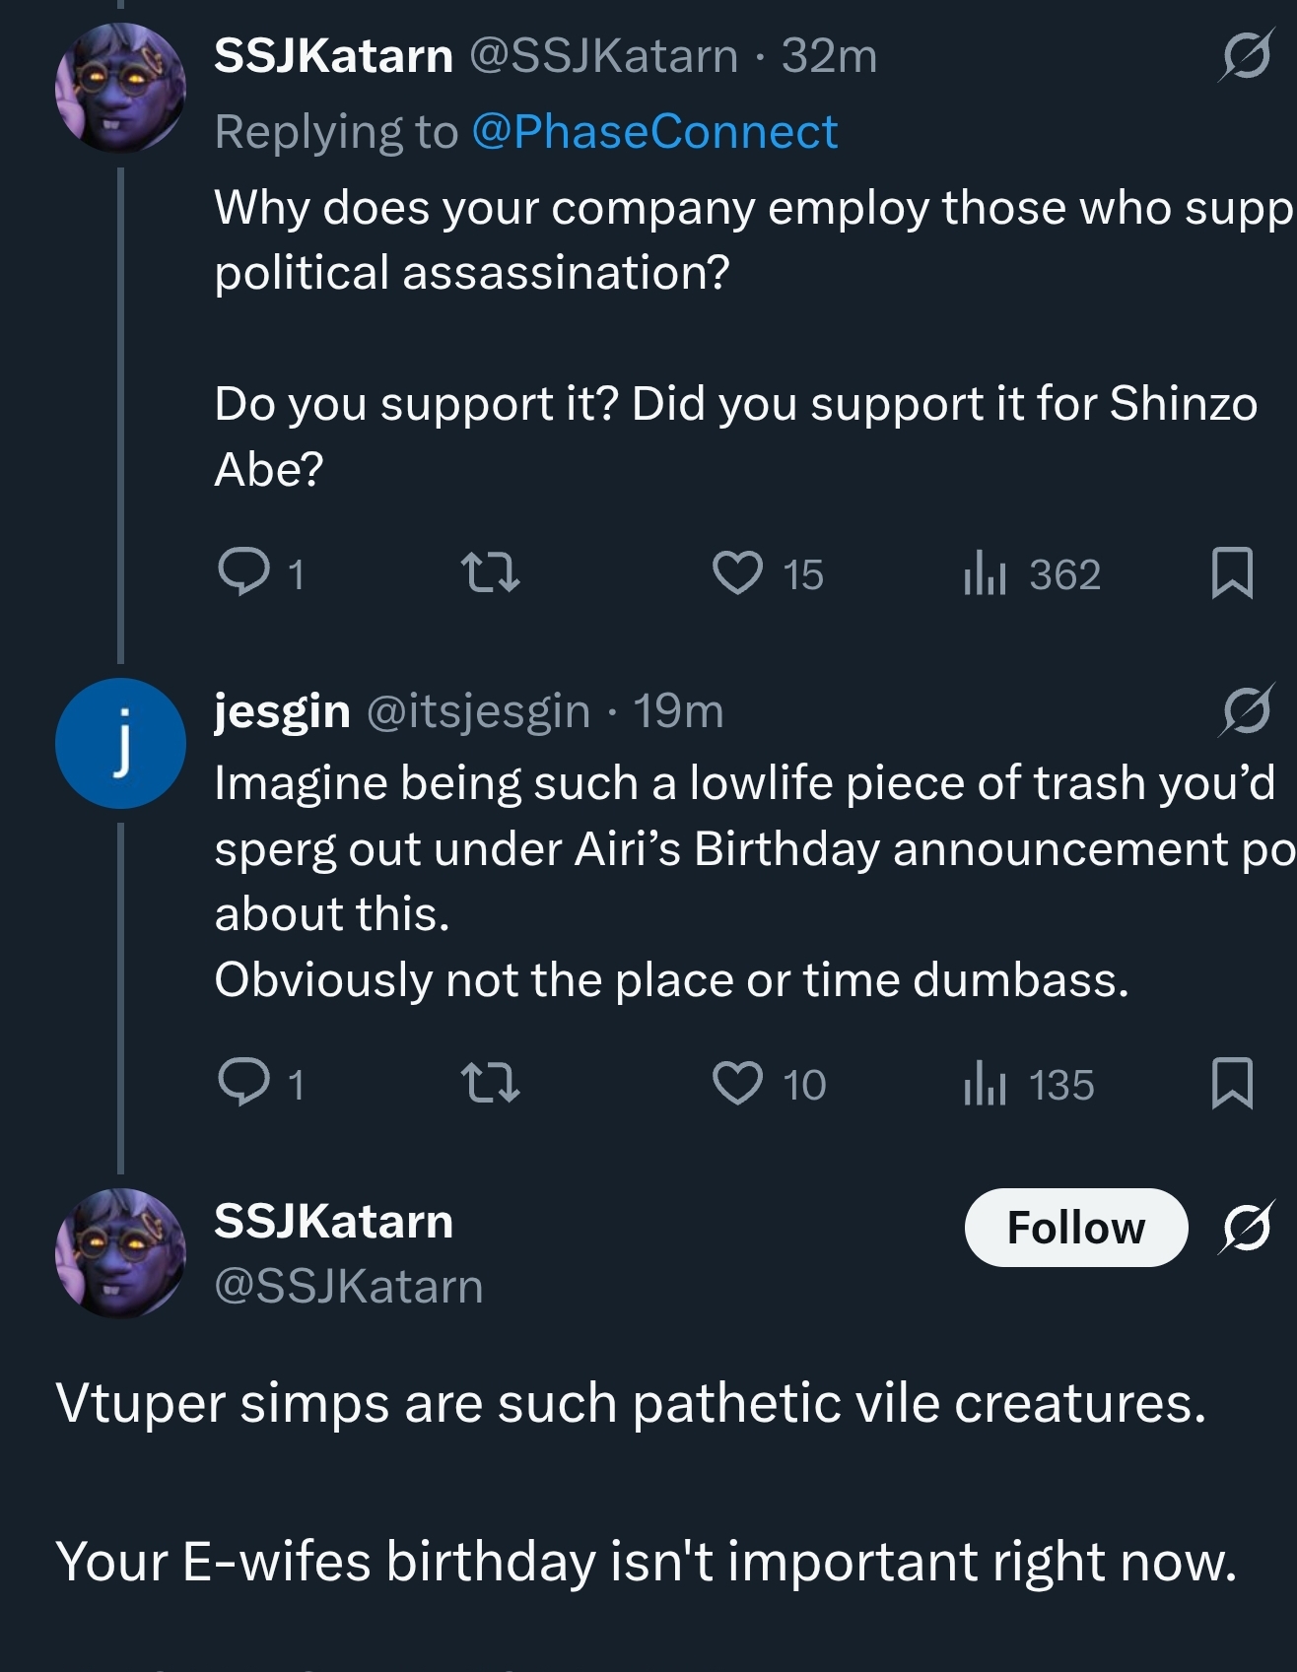Retweet jesgin's reply
Viewport: 1297px width, 1672px height.
coord(491,1083)
